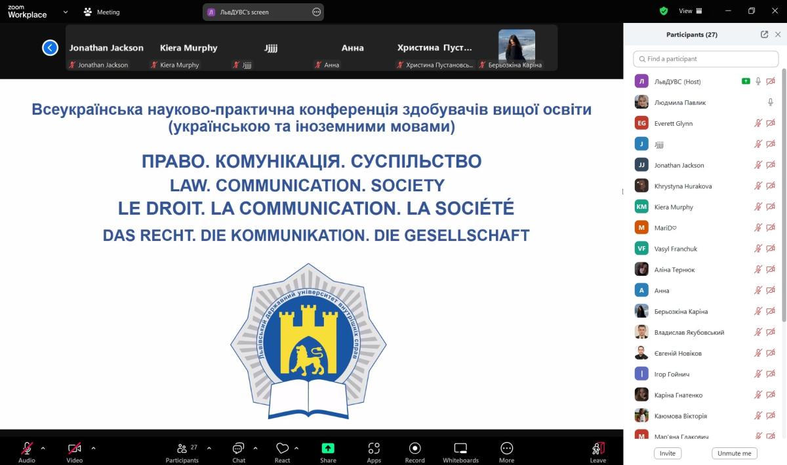Expand audio options arrow next to Audio
Image resolution: width=787 pixels, height=465 pixels.
point(43,449)
